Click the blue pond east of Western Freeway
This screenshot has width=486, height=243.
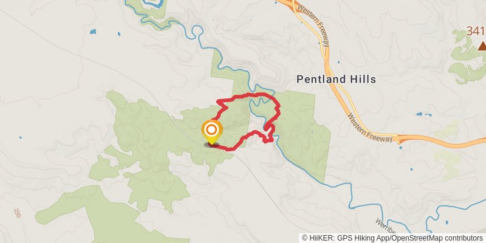pos(423,114)
